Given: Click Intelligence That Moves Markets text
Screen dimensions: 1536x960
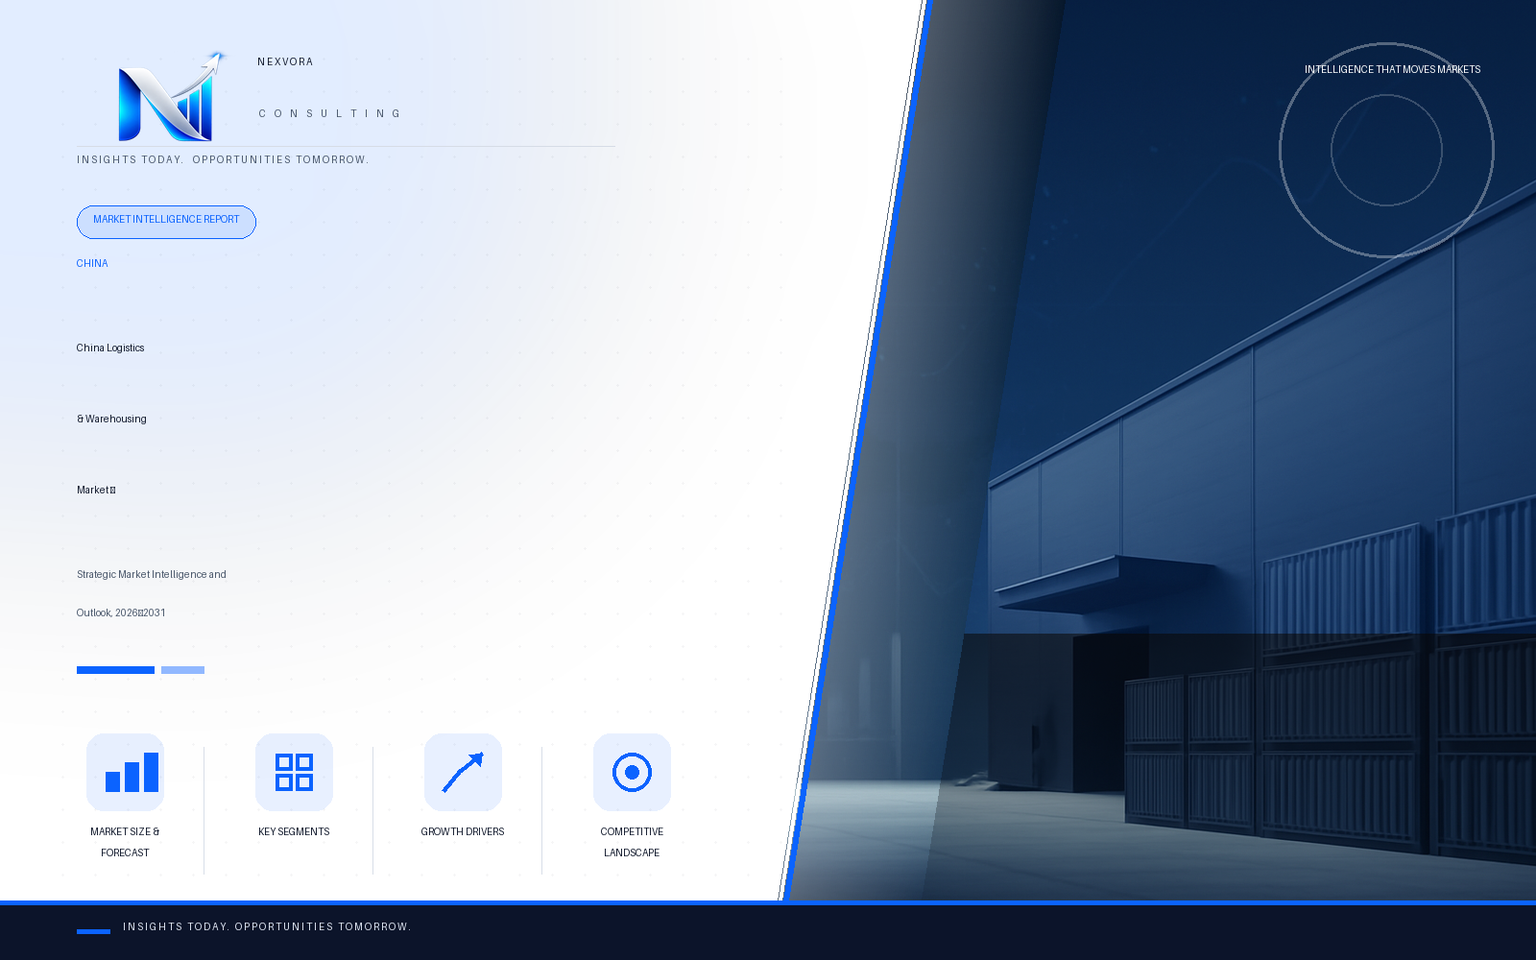Looking at the screenshot, I should [x=1392, y=69].
